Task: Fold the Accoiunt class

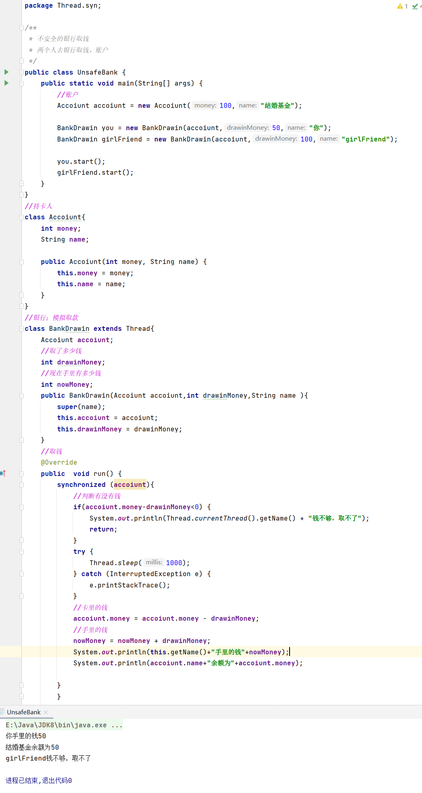Action: pos(21,217)
